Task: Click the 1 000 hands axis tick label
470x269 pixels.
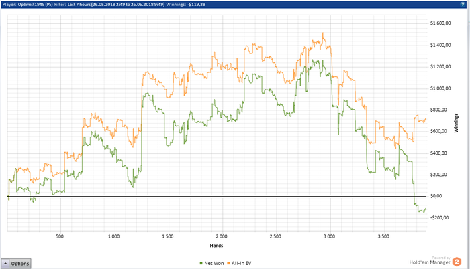Action: click(114, 236)
